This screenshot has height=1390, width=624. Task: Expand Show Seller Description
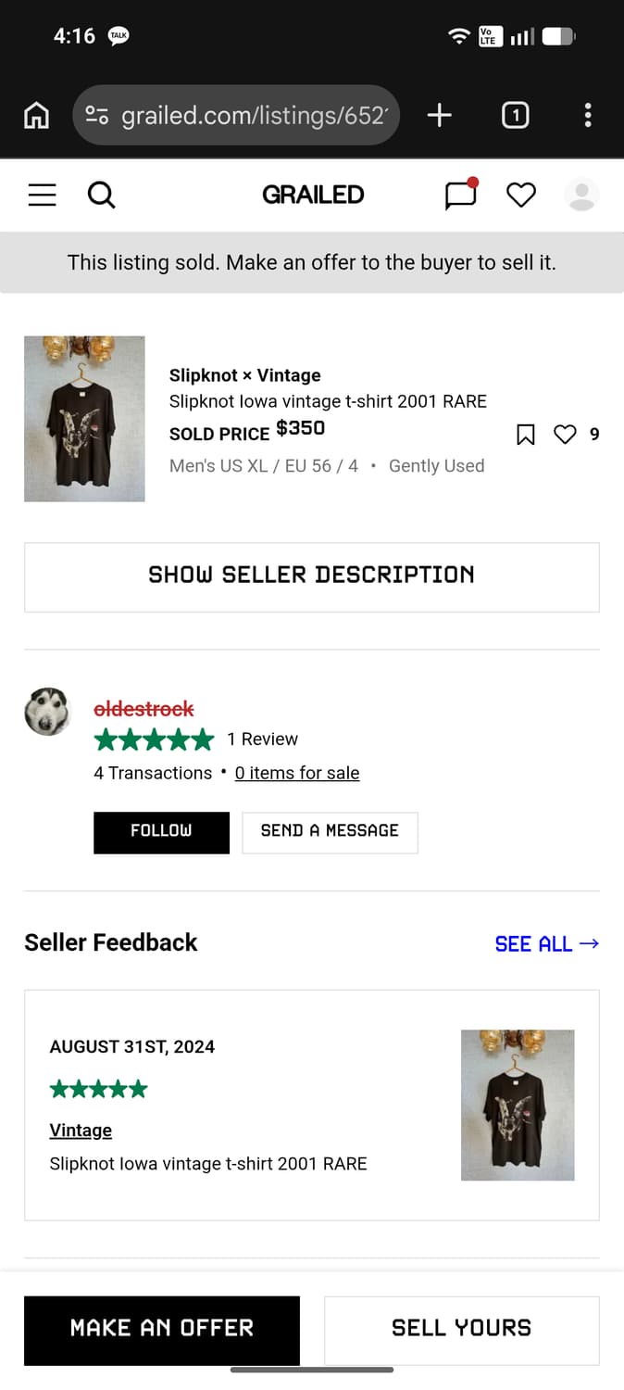312,575
